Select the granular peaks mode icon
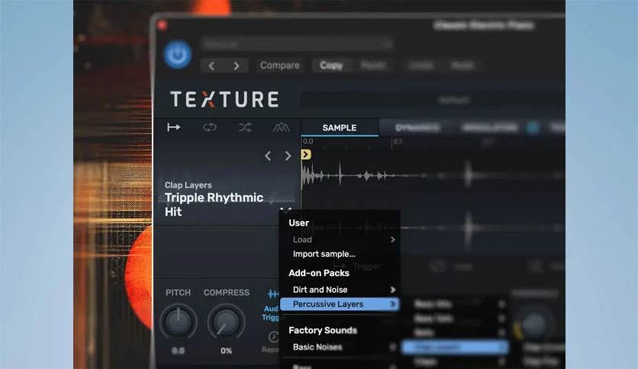This screenshot has width=638, height=369. coord(281,127)
